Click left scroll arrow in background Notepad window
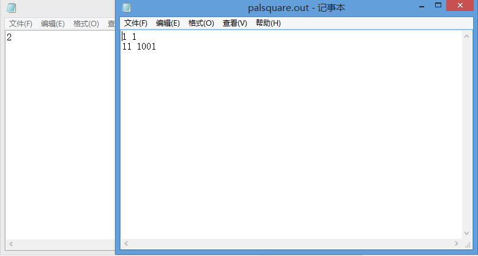Screen dimensions: 478x256 pyautogui.click(x=11, y=244)
